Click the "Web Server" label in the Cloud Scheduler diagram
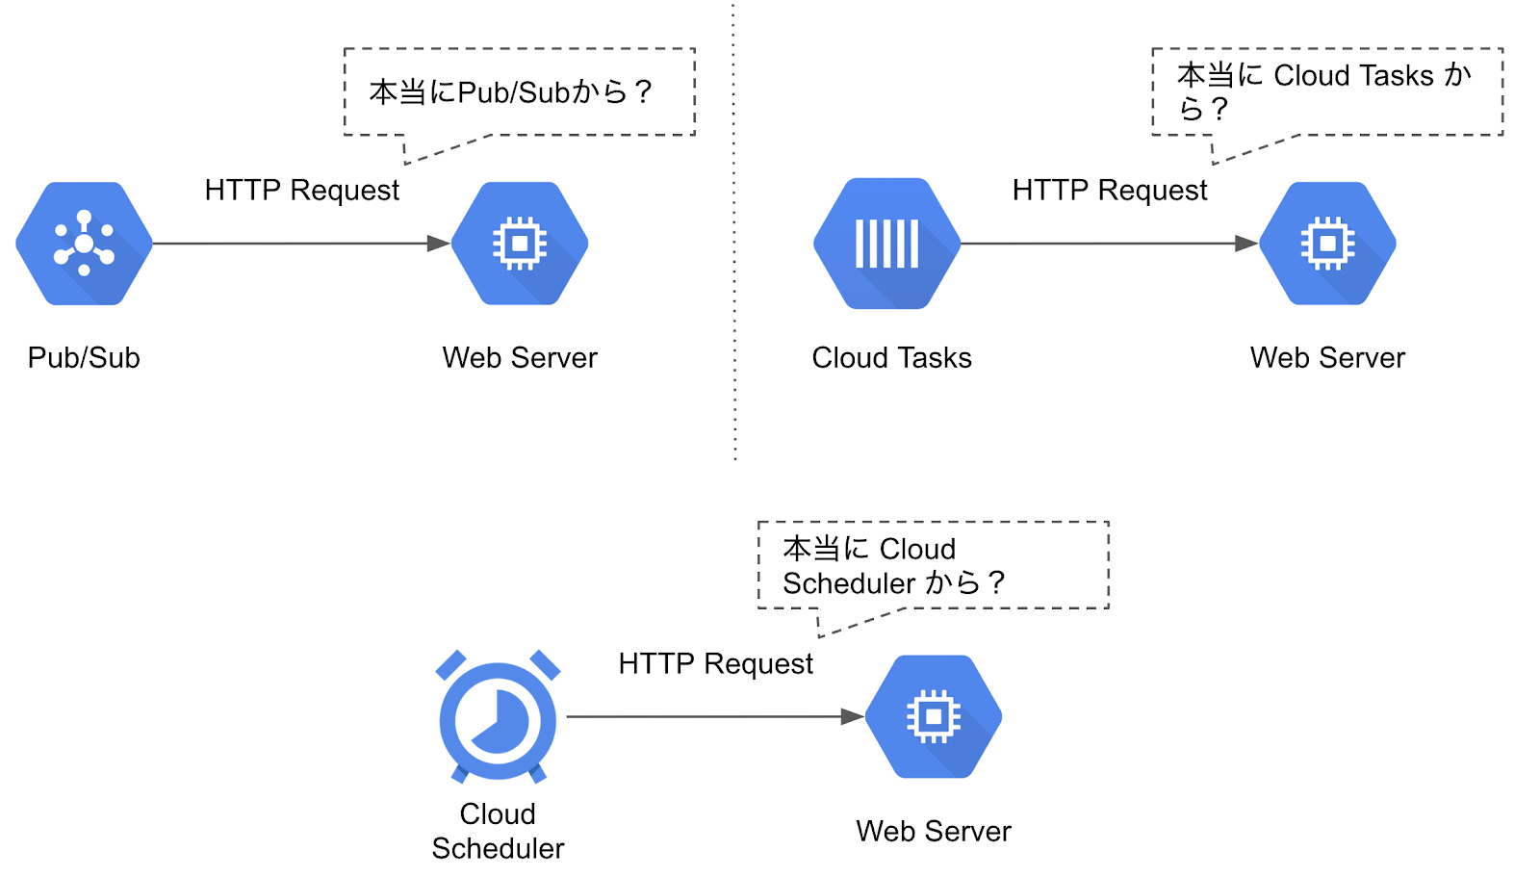This screenshot has width=1540, height=877. click(934, 831)
